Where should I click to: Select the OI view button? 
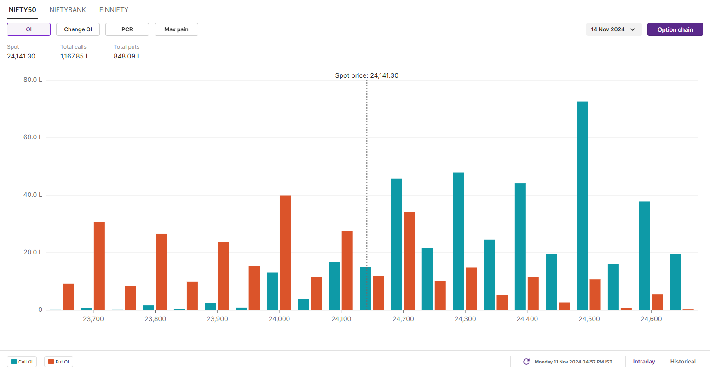[29, 29]
